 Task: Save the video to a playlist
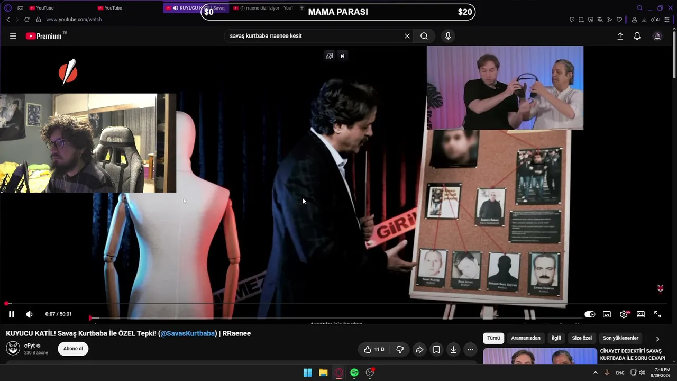(x=436, y=350)
